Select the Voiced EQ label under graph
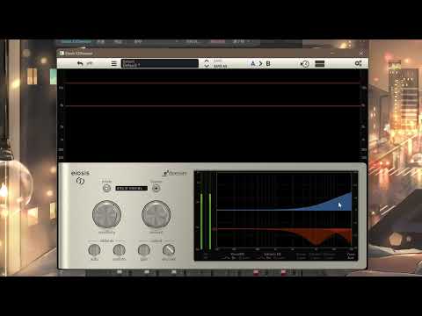422x316 pixels. (x=237, y=255)
